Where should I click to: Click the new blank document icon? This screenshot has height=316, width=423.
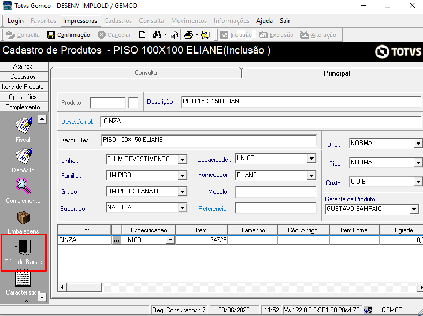[142, 35]
